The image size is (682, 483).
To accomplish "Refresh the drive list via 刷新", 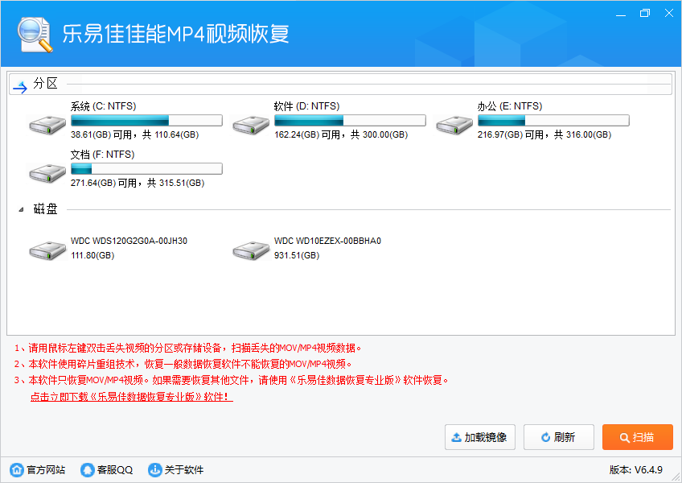I will (x=558, y=437).
